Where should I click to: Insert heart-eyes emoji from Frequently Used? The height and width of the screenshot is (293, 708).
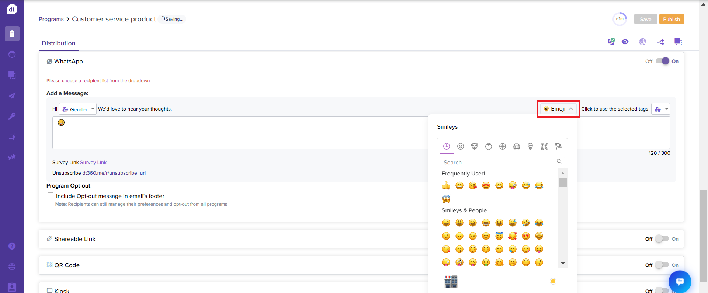tap(486, 185)
